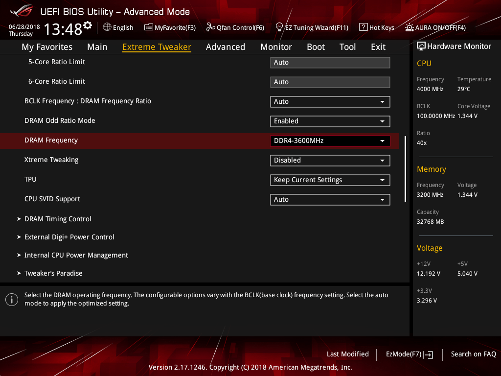Image resolution: width=501 pixels, height=376 pixels.
Task: Open Search on FAQ
Action: [x=474, y=354]
